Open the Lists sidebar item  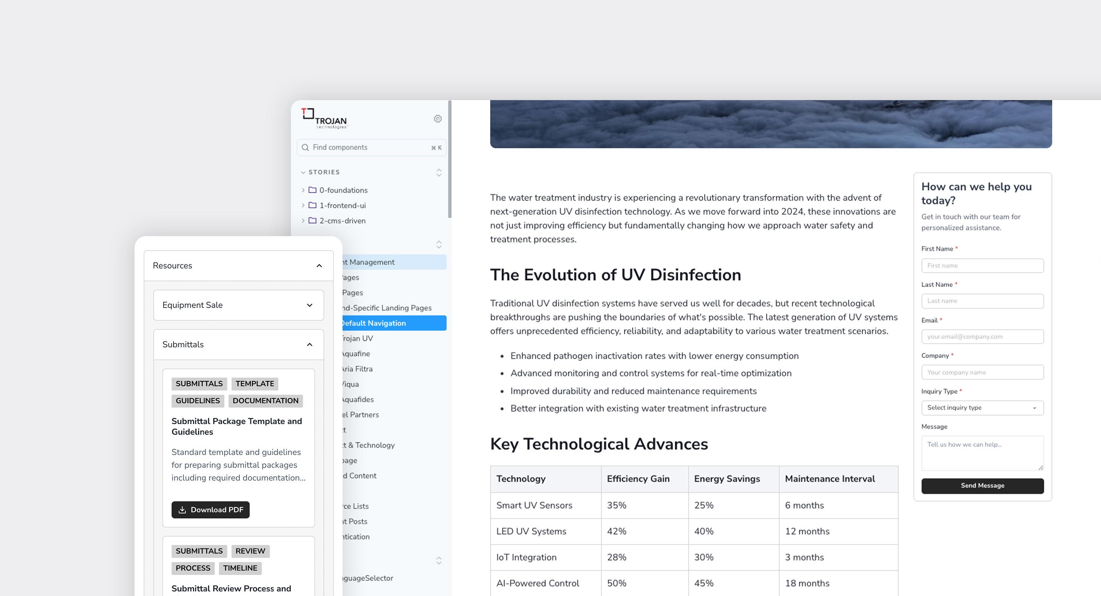point(356,506)
